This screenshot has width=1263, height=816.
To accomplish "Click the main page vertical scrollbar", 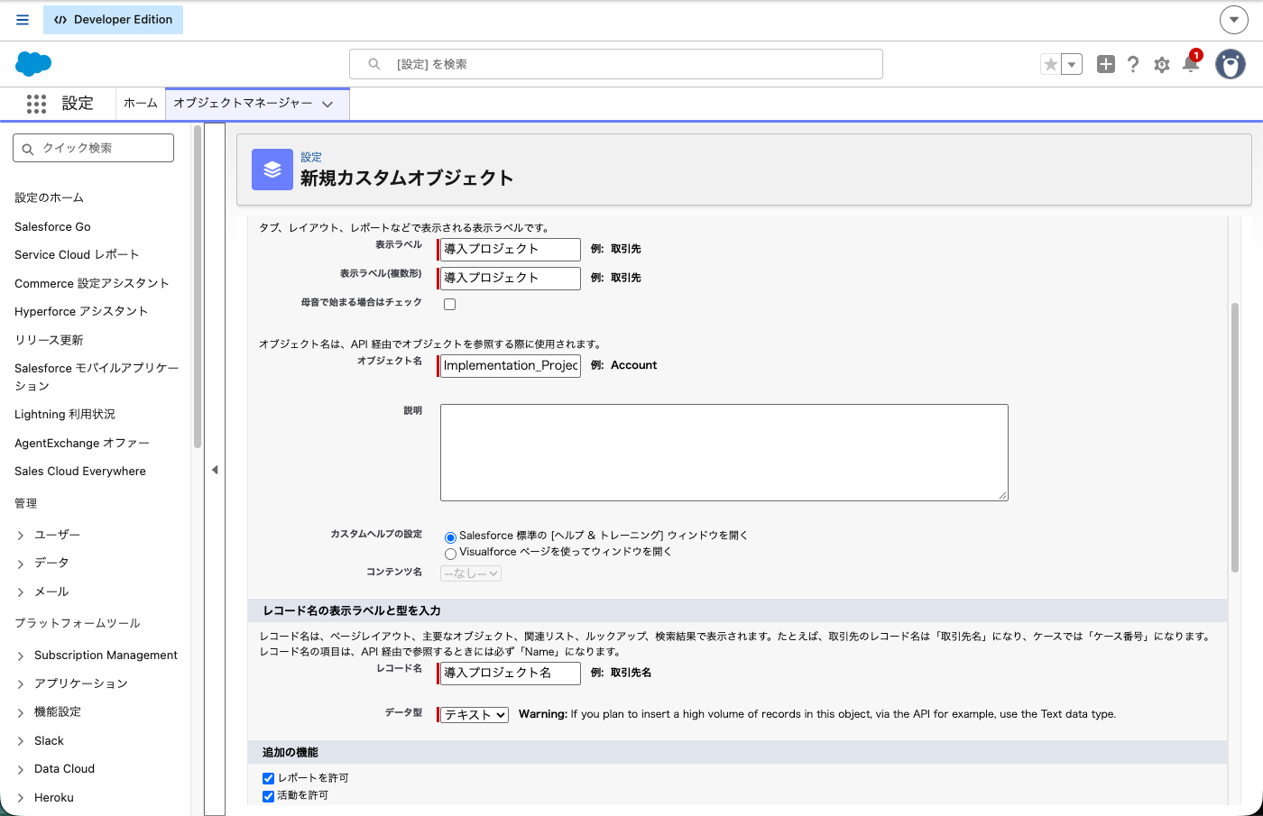I will click(1235, 438).
